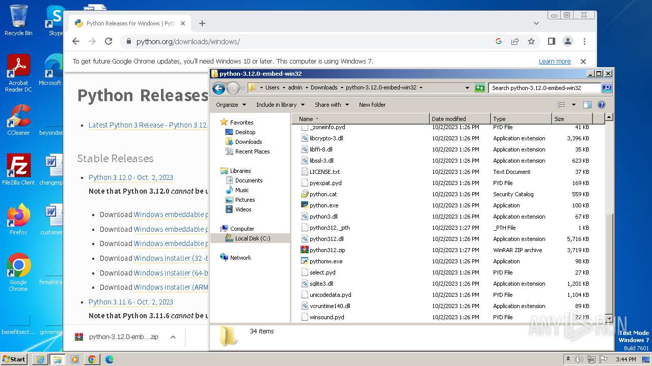Change view icon in Explorer toolbar

tap(561, 105)
